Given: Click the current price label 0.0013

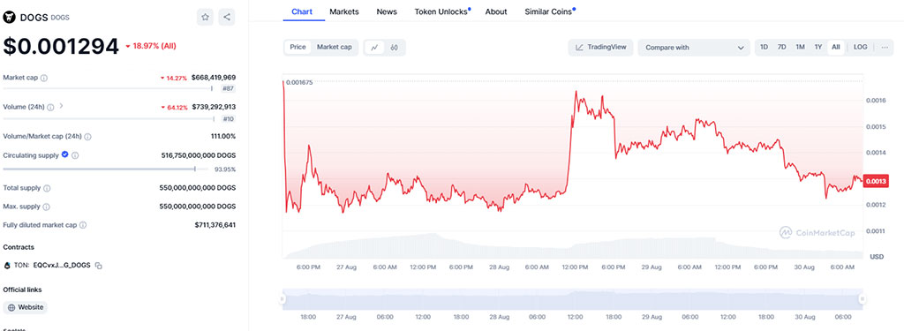Looking at the screenshot, I should point(877,182).
